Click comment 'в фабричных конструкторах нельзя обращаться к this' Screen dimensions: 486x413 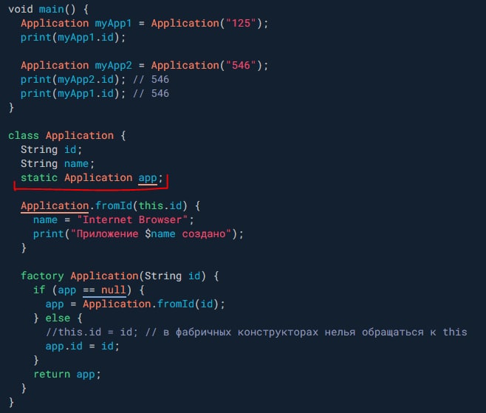[x=315, y=332]
